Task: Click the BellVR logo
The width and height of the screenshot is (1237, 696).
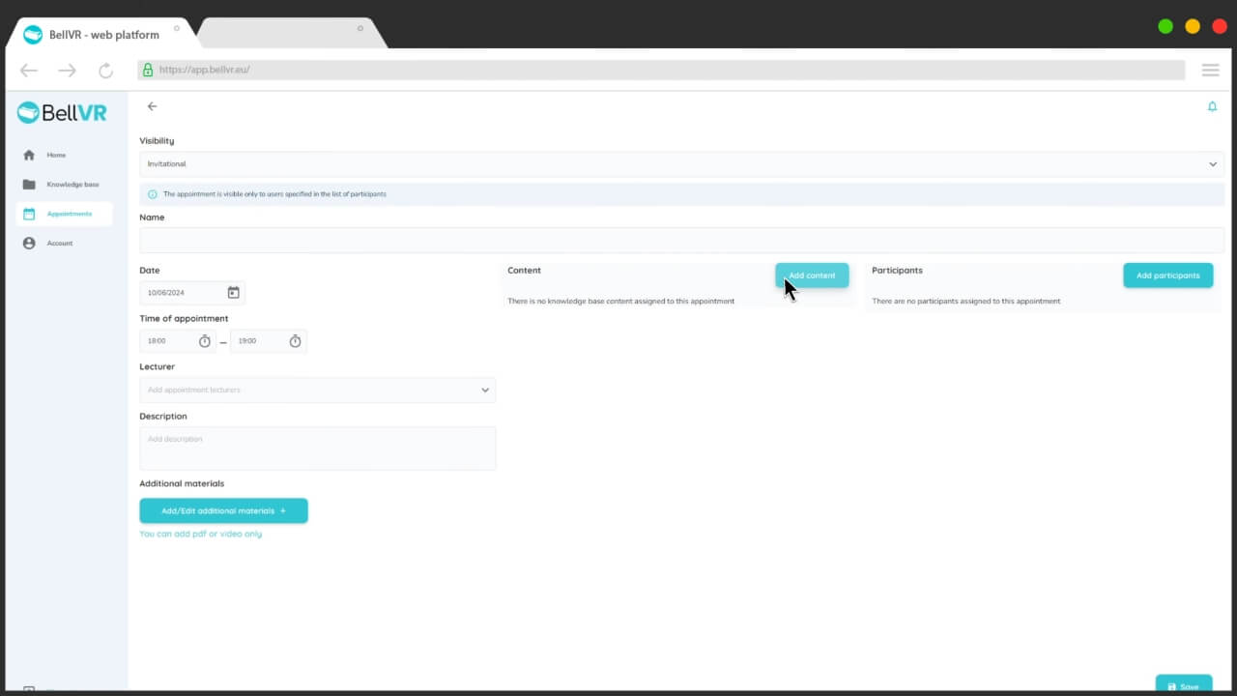Action: click(62, 113)
